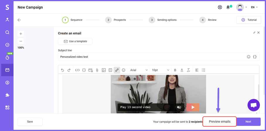Toggle the video mute speaker button
The image size is (266, 131).
point(179,107)
